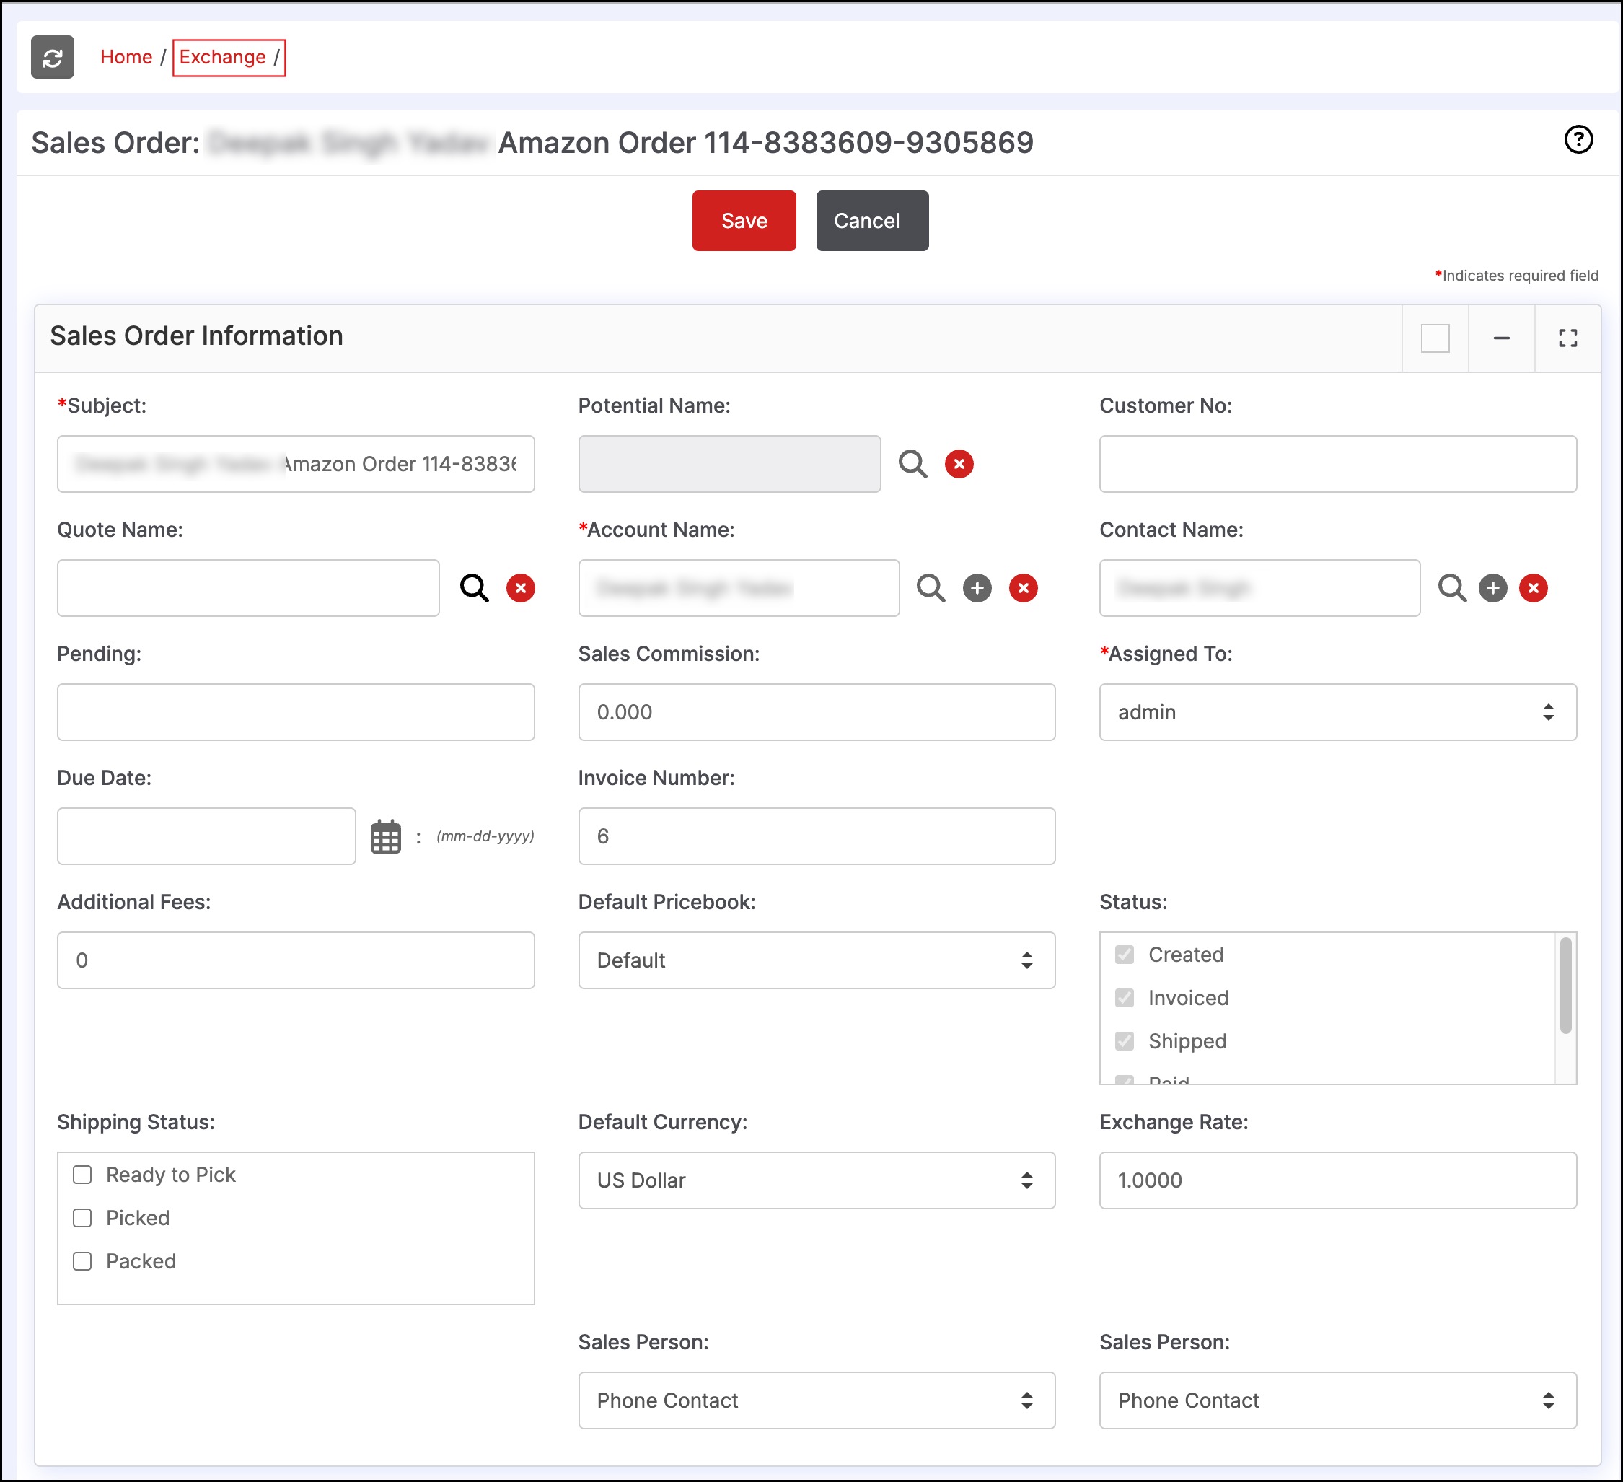This screenshot has width=1623, height=1482.
Task: Click into the Quote Name field
Action: click(248, 588)
